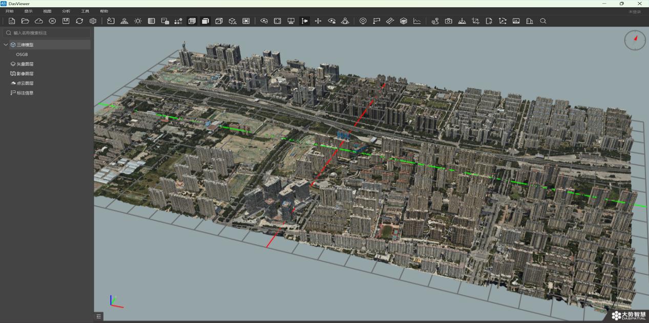The image size is (649, 323).
Task: Take a screenshot with the camera icon
Action: [x=449, y=21]
